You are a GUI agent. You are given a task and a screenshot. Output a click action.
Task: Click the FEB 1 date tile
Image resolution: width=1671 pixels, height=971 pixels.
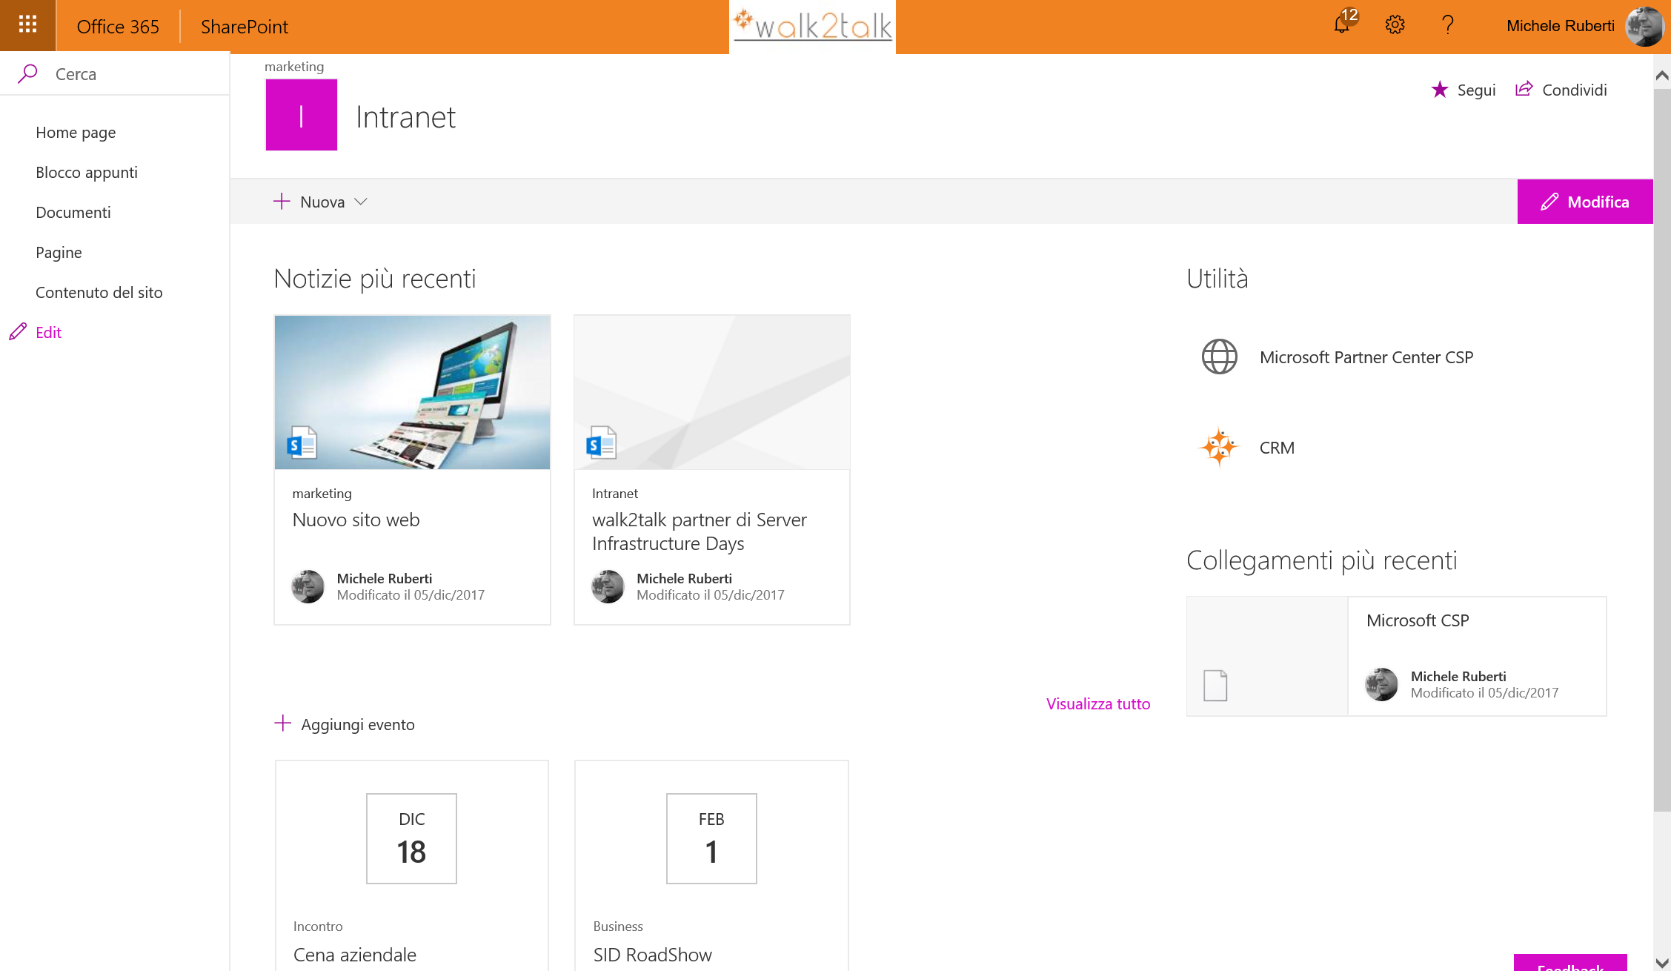pyautogui.click(x=711, y=838)
